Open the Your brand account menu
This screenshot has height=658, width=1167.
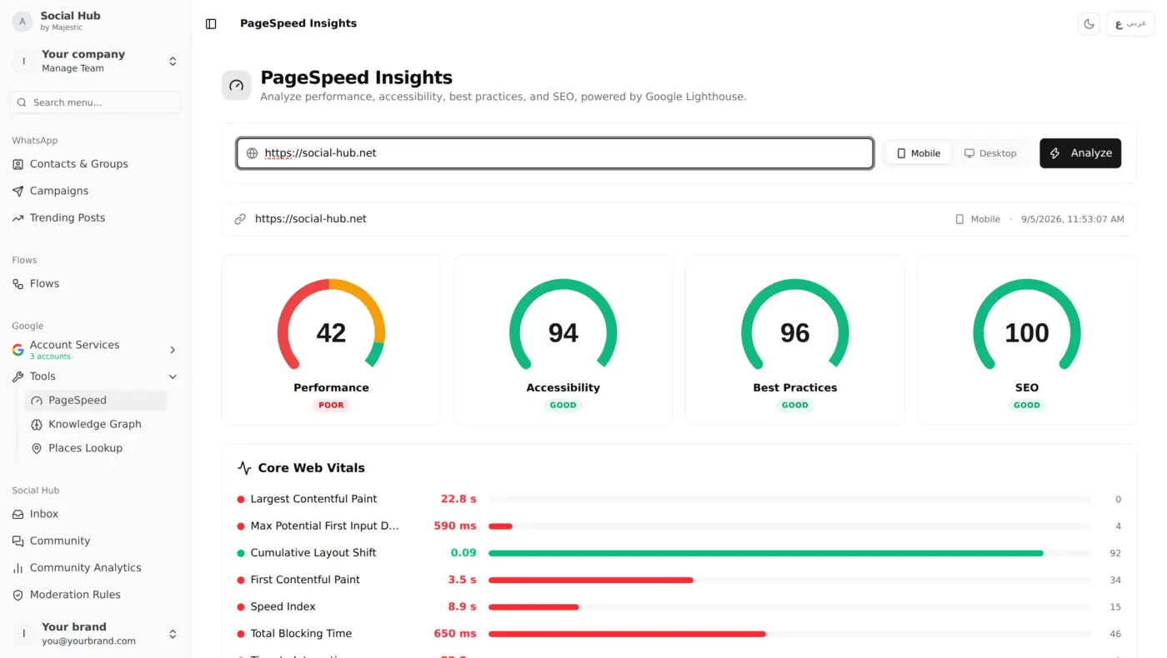96,634
